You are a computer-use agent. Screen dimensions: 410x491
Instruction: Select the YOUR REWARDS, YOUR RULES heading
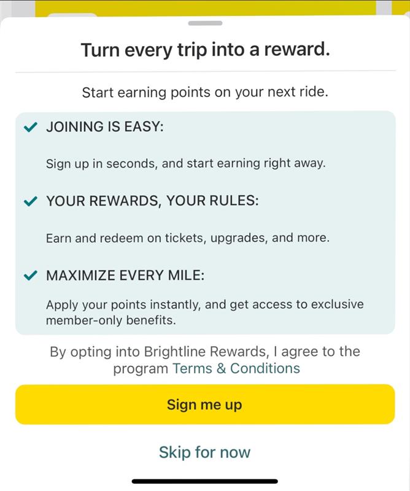[x=152, y=201]
